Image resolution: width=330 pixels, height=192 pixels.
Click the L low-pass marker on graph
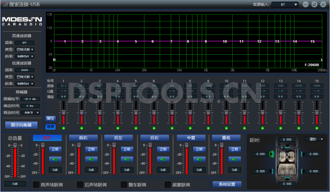point(322,60)
